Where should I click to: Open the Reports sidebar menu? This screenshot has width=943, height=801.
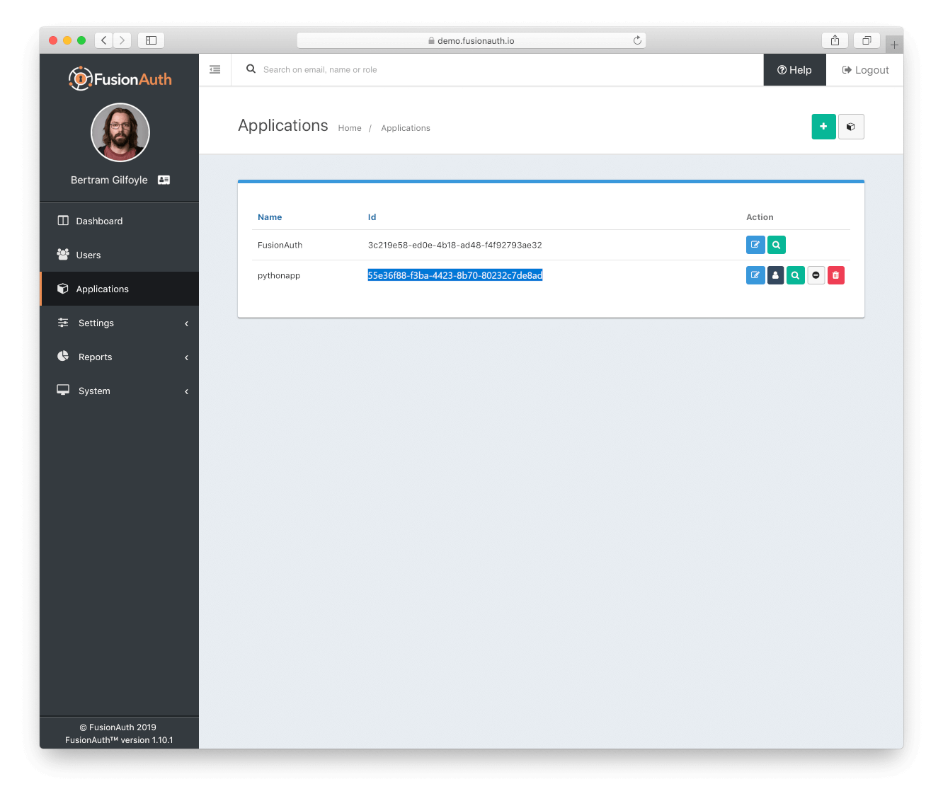[x=120, y=357]
